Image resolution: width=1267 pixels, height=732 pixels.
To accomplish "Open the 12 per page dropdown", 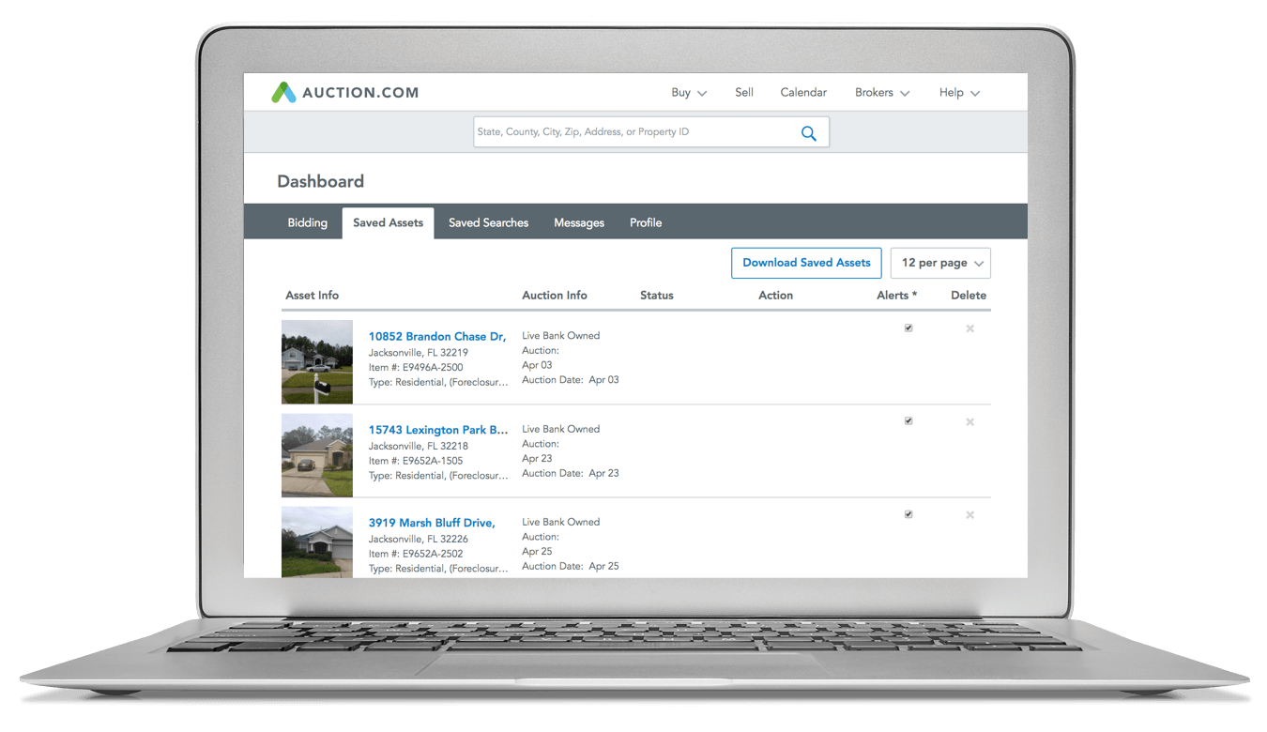I will [x=940, y=263].
